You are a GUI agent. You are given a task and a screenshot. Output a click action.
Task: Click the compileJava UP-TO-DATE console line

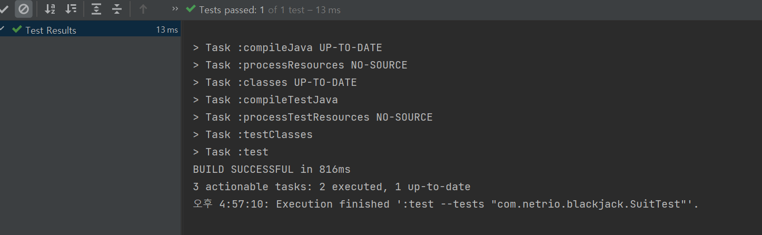click(288, 48)
